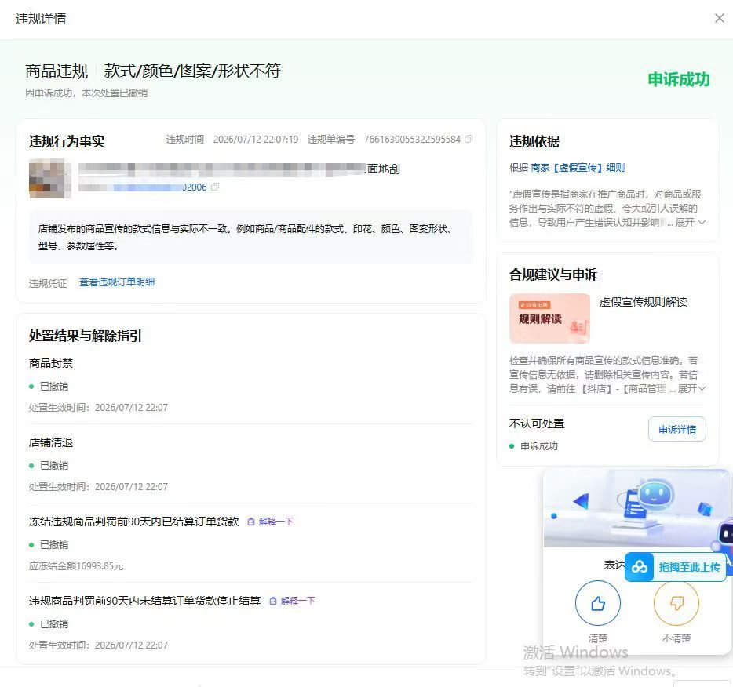Copy the product ID ending in 2006
The height and width of the screenshot is (687, 733).
[214, 187]
